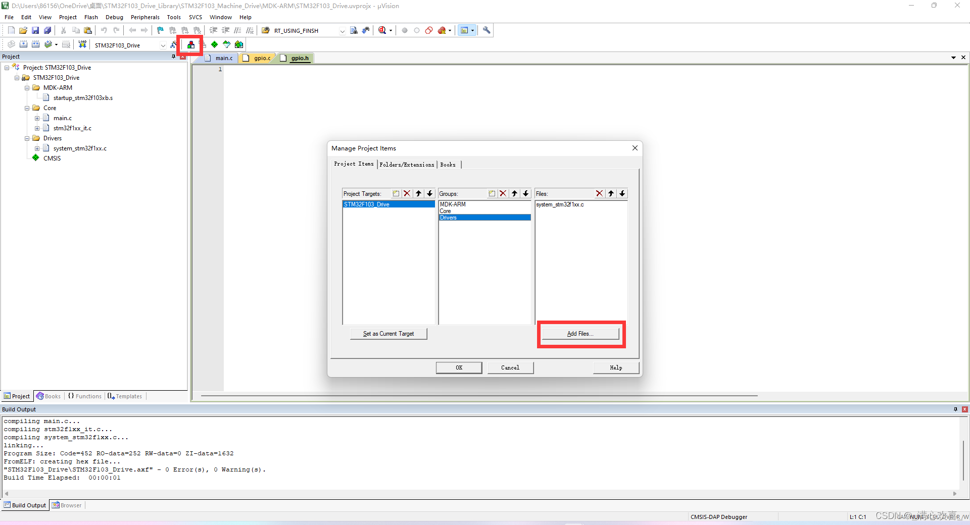
Task: Open the STM32F103_Drive target selection dropdown
Action: click(163, 45)
